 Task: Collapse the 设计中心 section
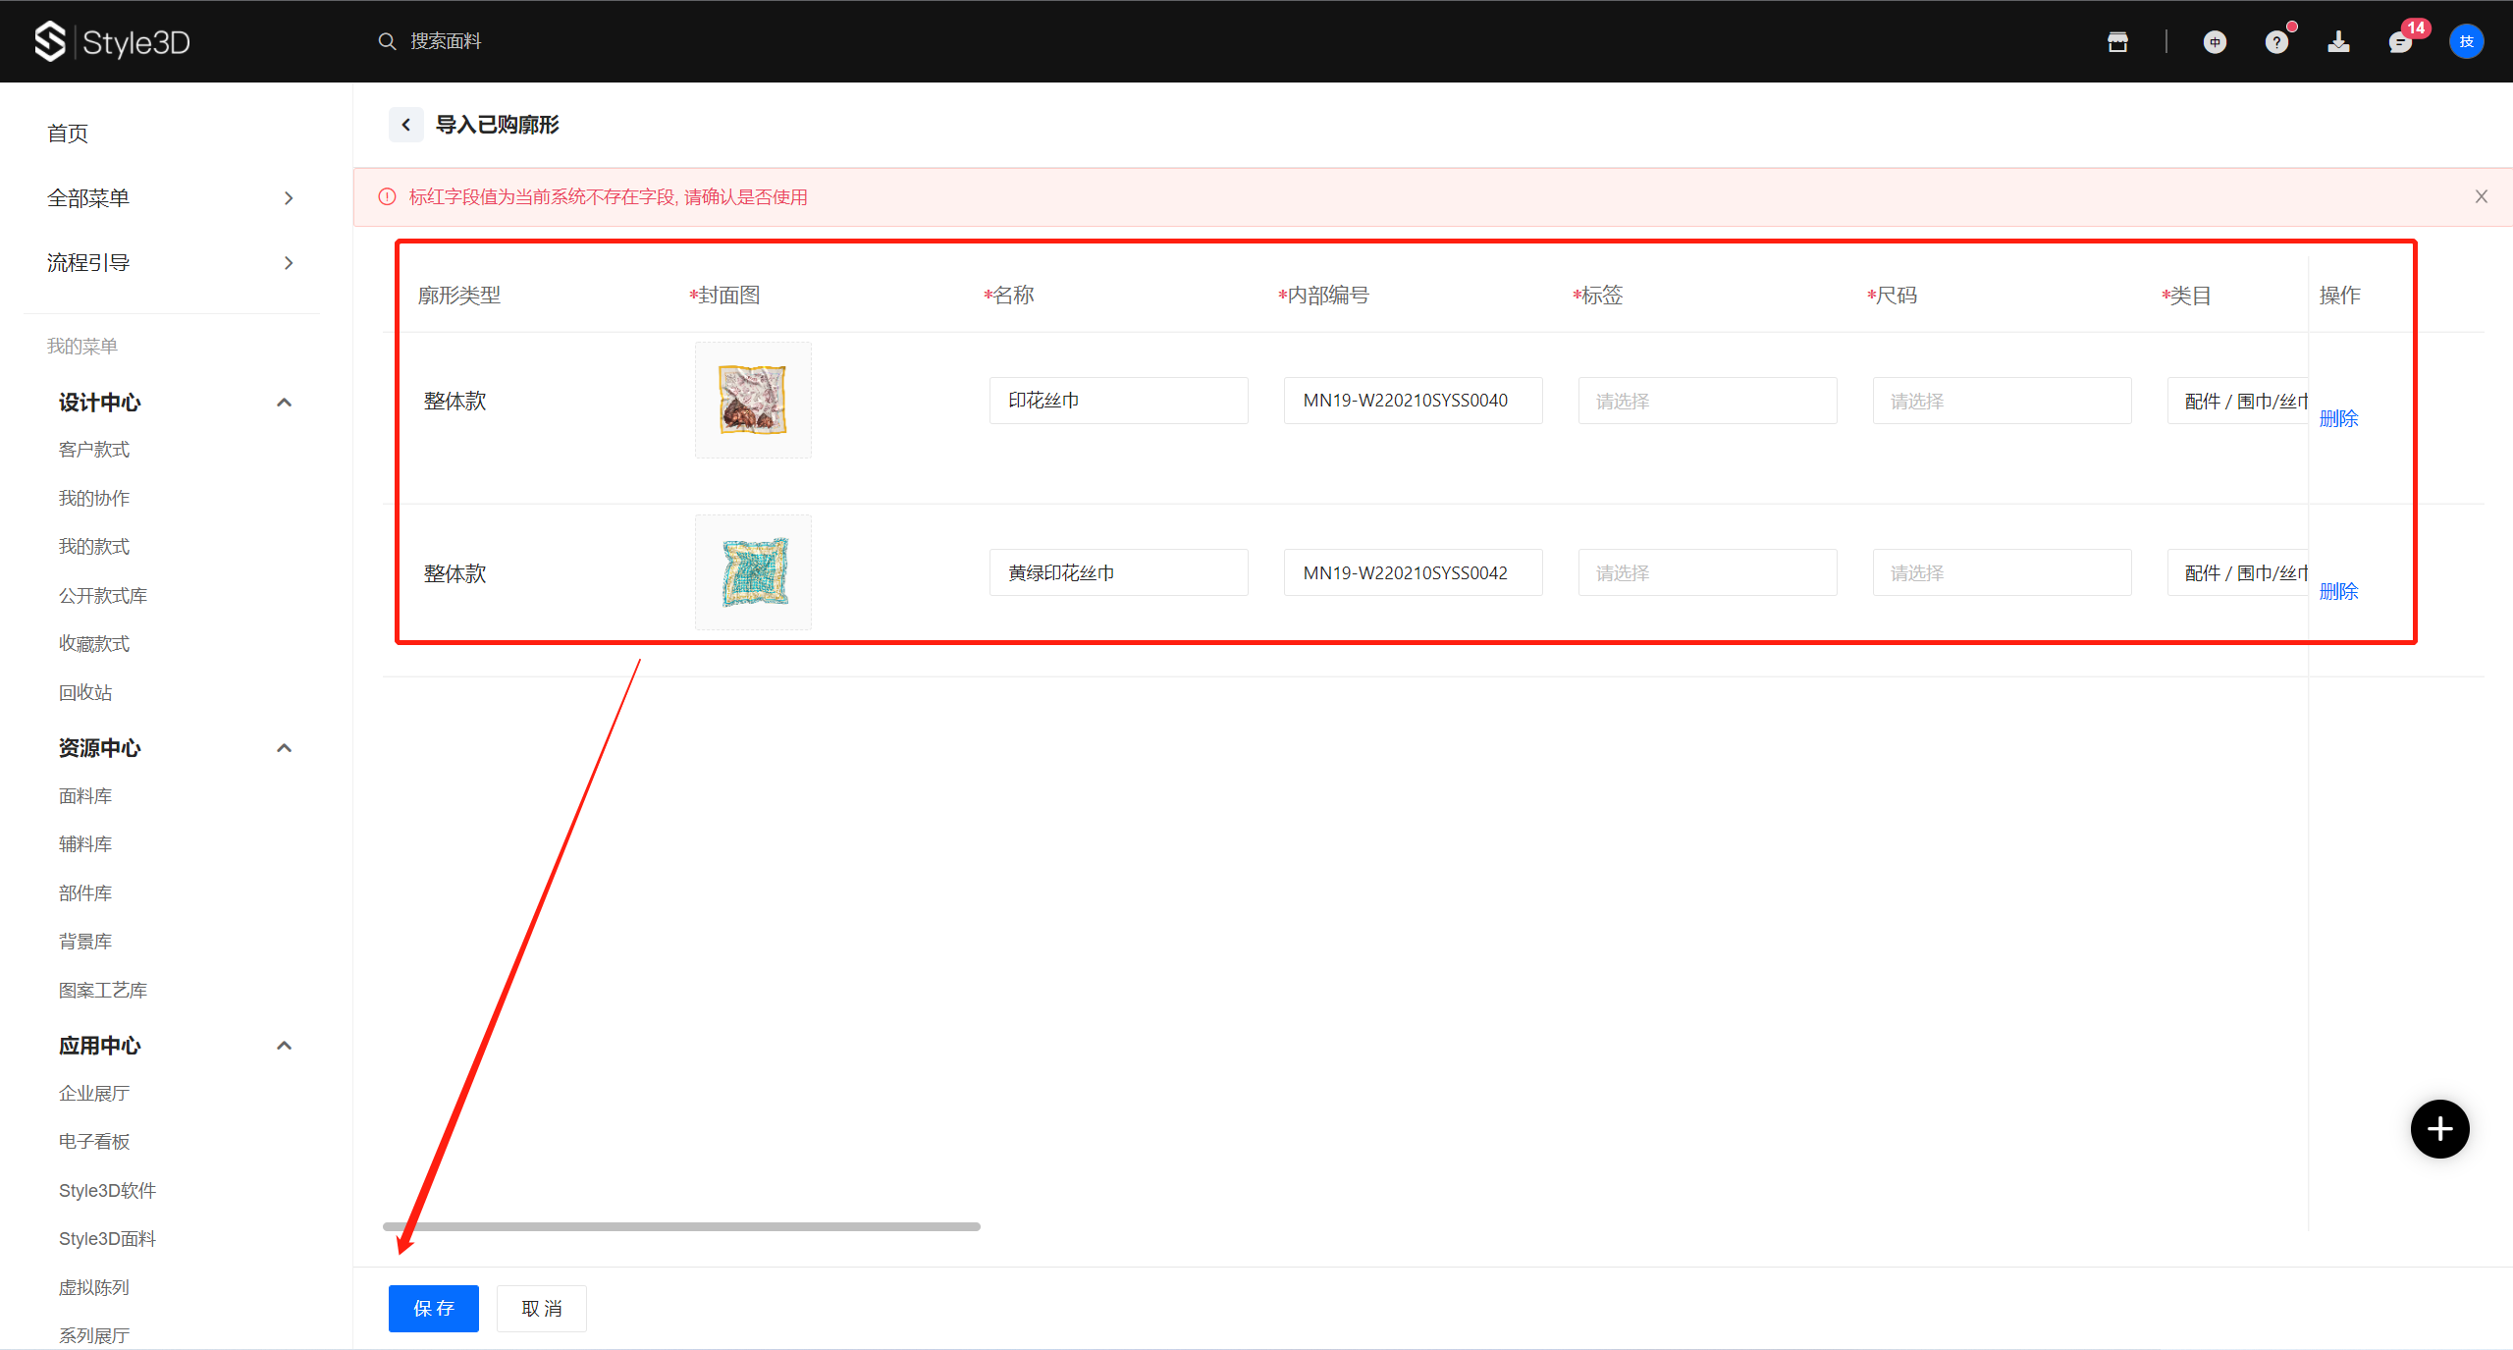[284, 403]
